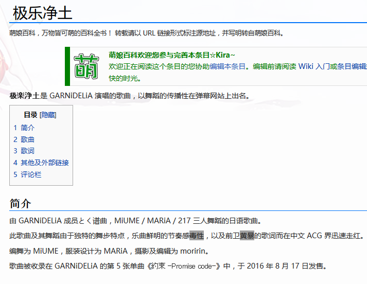Click the green 萌 logo icon
Screen dimensions: 367x284
pyautogui.click(x=86, y=66)
